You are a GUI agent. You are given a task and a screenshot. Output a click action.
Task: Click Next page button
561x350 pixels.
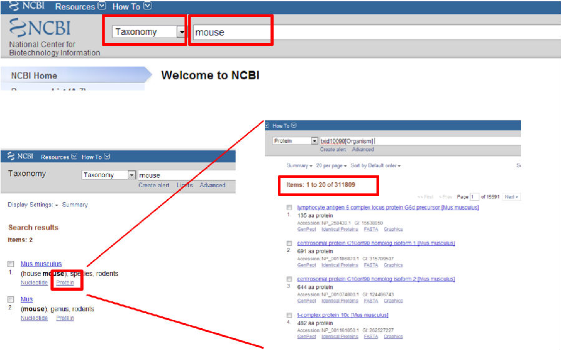(x=511, y=197)
